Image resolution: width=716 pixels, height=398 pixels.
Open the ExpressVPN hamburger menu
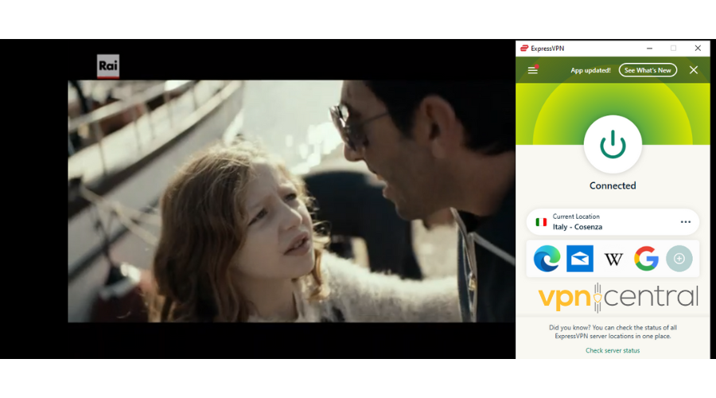click(x=533, y=70)
